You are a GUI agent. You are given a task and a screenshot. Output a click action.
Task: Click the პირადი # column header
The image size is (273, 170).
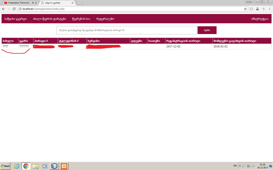45,41
